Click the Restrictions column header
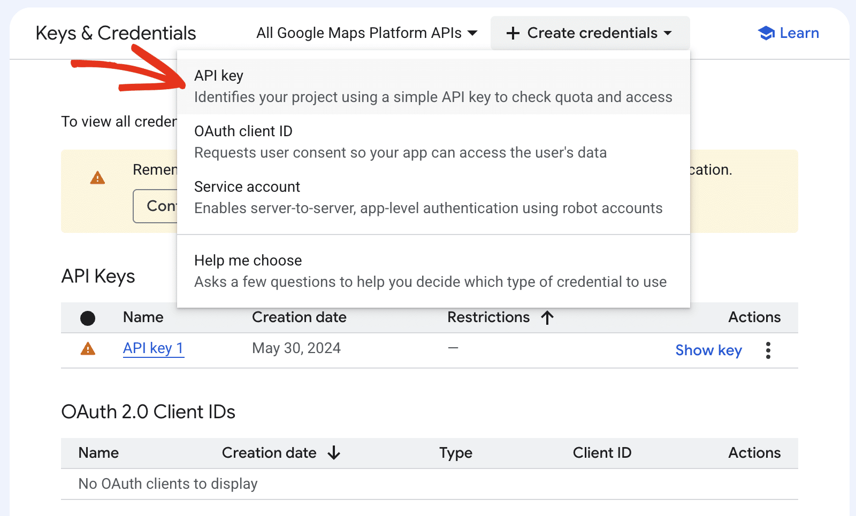This screenshot has height=516, width=856. [x=488, y=317]
